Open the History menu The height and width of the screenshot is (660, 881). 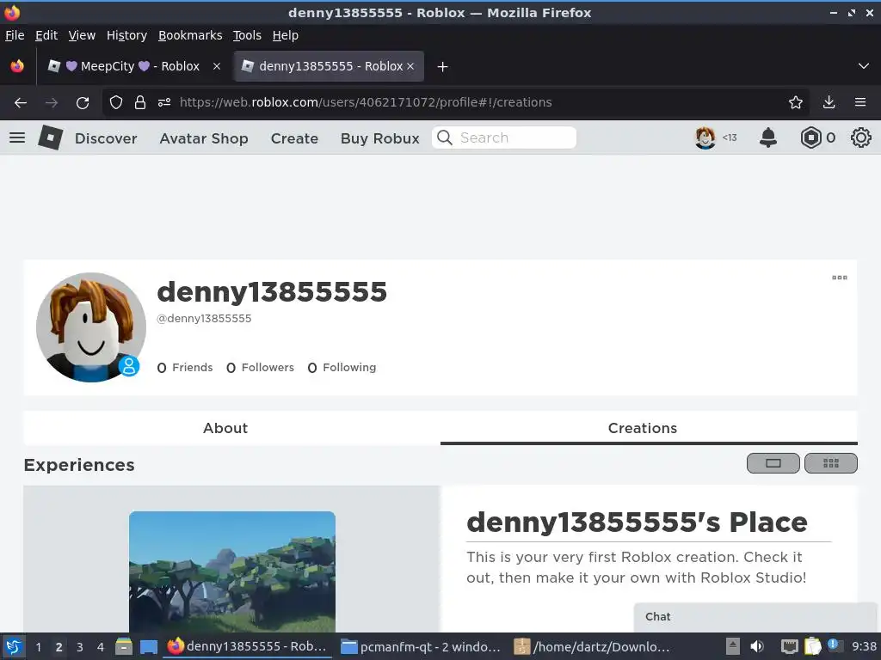click(126, 35)
